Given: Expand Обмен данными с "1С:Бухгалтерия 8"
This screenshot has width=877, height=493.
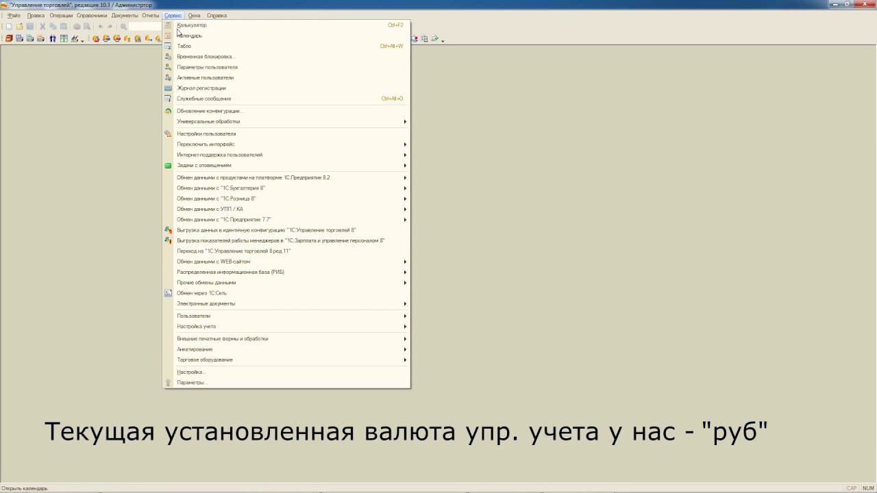Looking at the screenshot, I should point(286,188).
